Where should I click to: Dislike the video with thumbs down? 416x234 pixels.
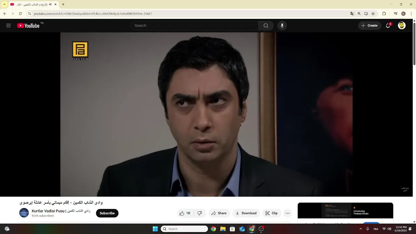(200, 213)
